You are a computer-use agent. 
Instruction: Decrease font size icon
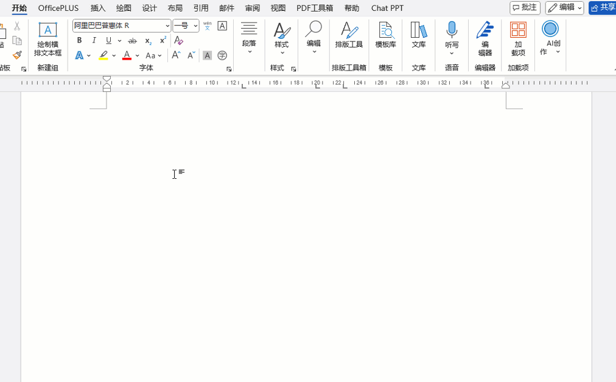[x=191, y=55]
